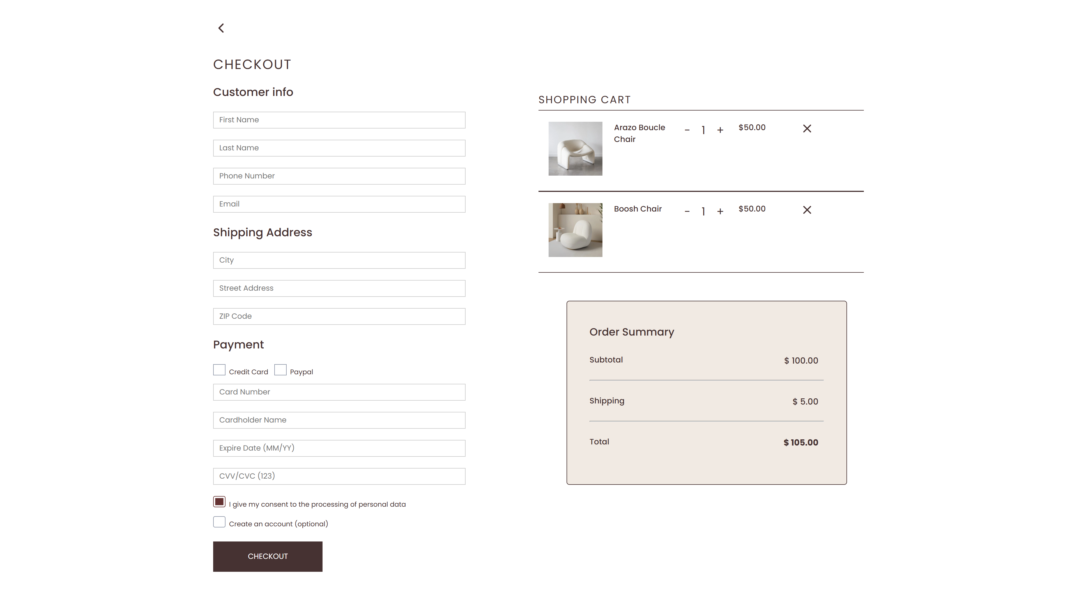This screenshot has height=606, width=1077.
Task: Click the Boosh Chair product name
Action: point(638,209)
